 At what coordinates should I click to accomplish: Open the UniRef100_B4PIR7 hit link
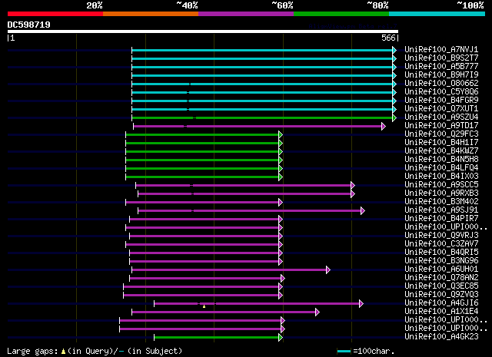(441, 219)
